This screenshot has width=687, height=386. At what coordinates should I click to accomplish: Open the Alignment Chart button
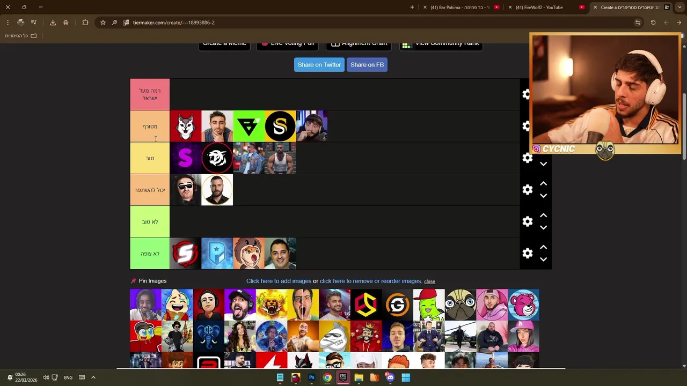pyautogui.click(x=359, y=44)
